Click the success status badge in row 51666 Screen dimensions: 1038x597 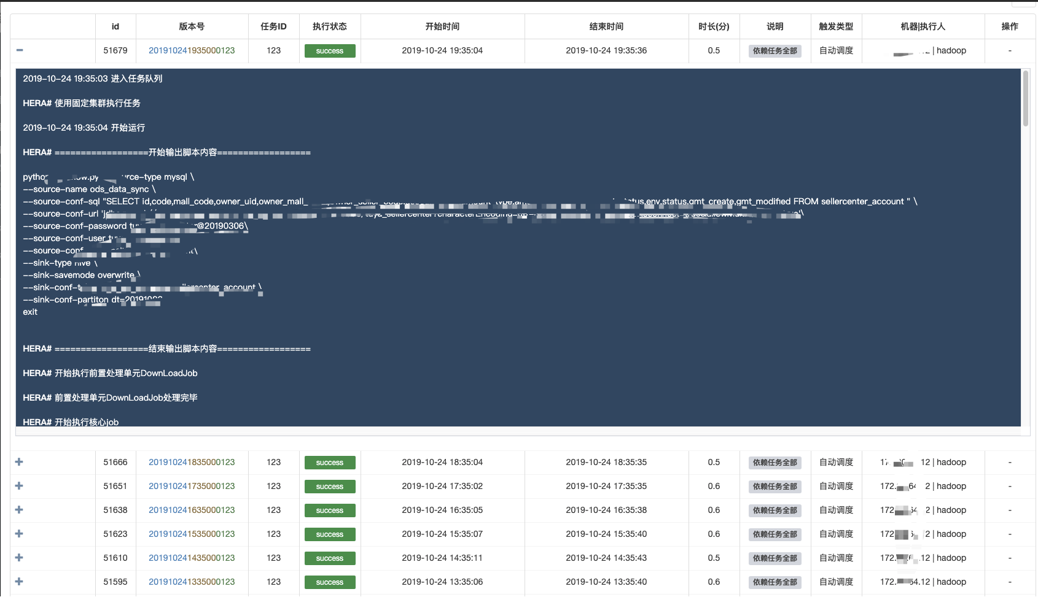click(330, 463)
